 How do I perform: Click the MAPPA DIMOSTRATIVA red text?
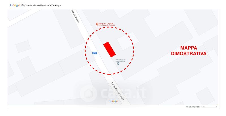(x=189, y=51)
